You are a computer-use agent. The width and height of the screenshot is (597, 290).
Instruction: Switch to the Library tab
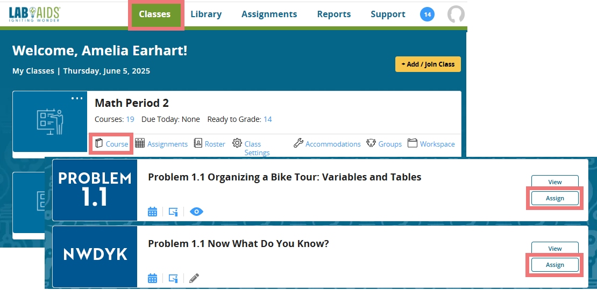point(206,15)
